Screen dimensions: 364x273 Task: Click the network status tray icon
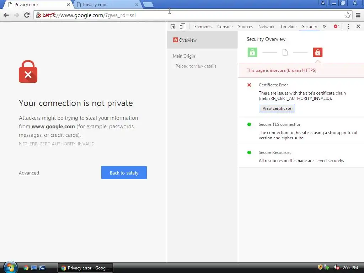(x=327, y=267)
